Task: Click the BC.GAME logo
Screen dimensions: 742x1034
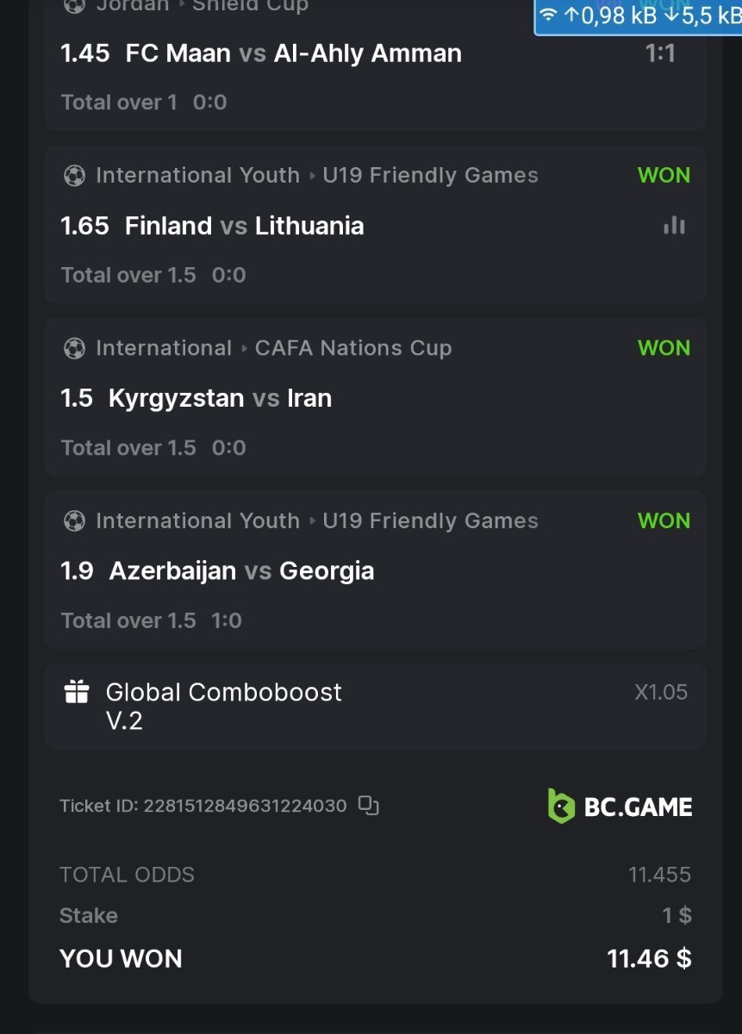Action: 620,807
